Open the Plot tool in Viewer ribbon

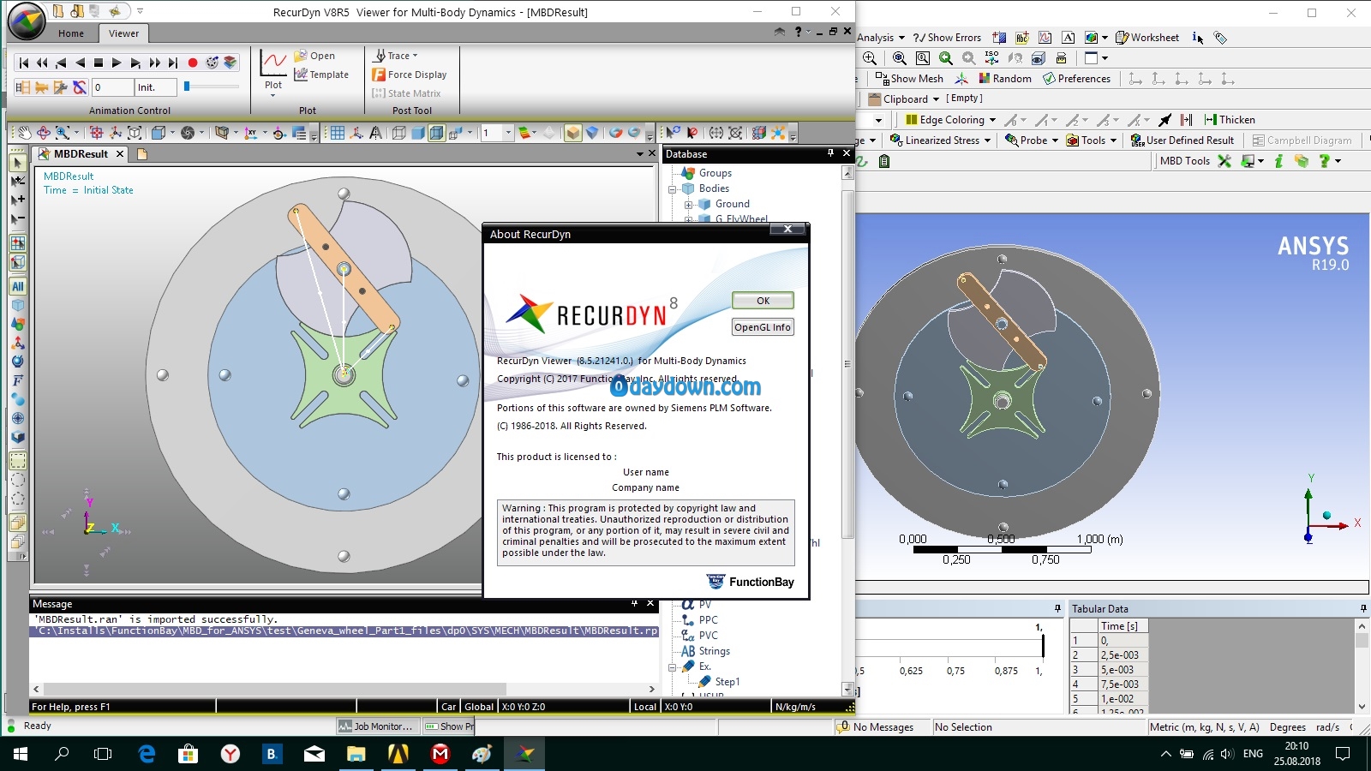(x=273, y=72)
